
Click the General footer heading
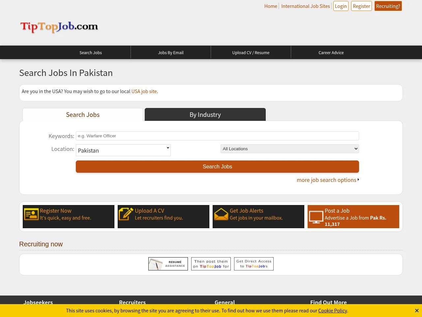pyautogui.click(x=225, y=302)
